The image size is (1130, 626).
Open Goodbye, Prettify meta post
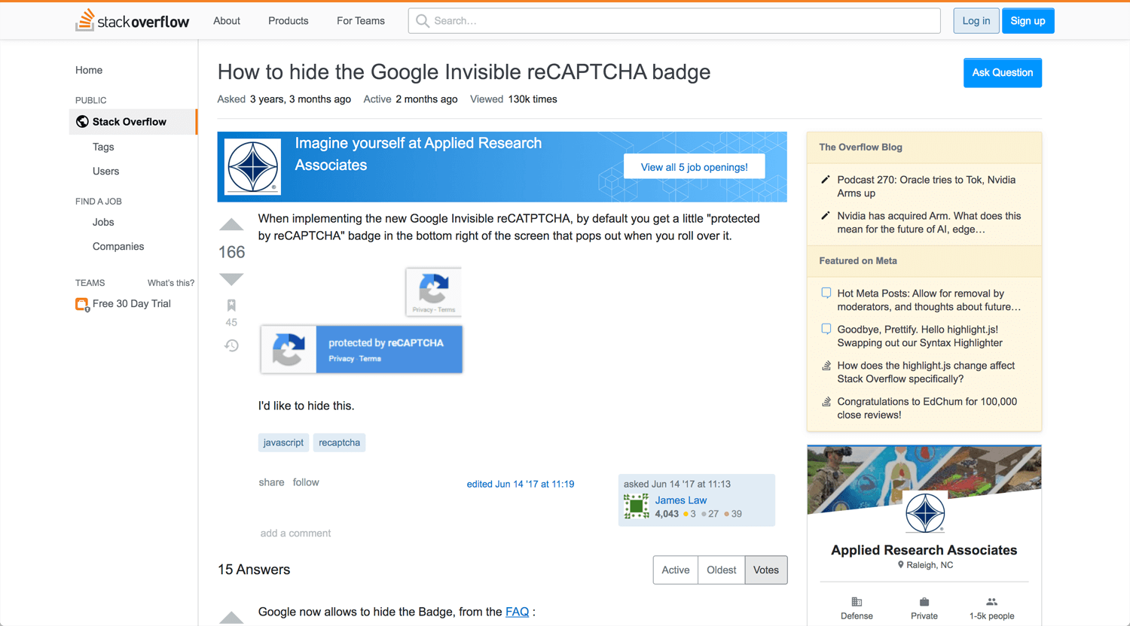pyautogui.click(x=920, y=336)
